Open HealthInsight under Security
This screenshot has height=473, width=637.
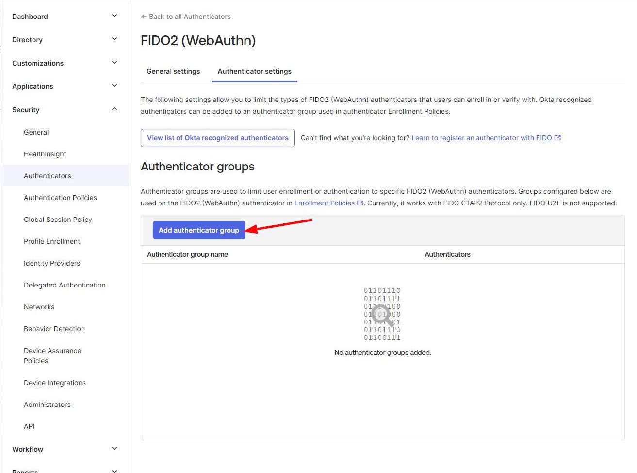pyautogui.click(x=45, y=154)
